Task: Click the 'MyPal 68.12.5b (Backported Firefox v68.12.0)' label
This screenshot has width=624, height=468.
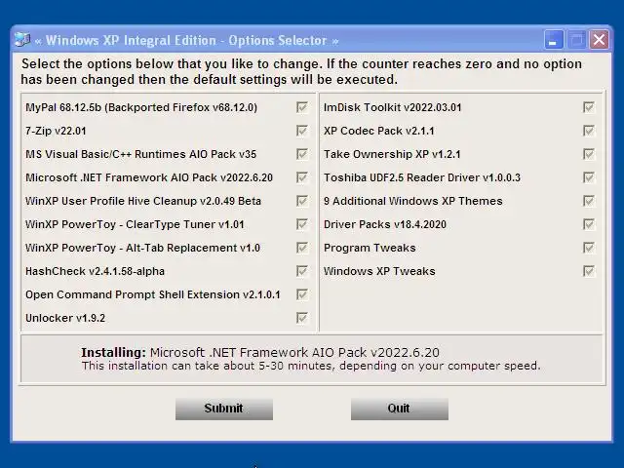Action: point(141,107)
